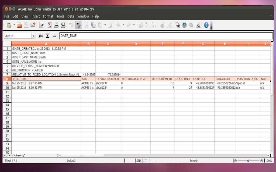Image resolution: width=276 pixels, height=172 pixels.
Task: Select column D header
Action: (x=136, y=44)
